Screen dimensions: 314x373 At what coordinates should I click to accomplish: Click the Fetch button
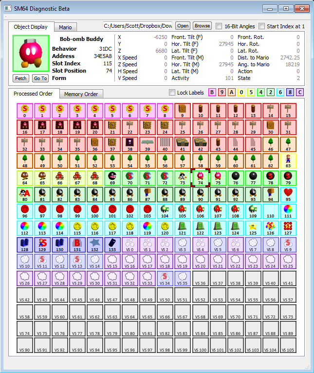(21, 79)
